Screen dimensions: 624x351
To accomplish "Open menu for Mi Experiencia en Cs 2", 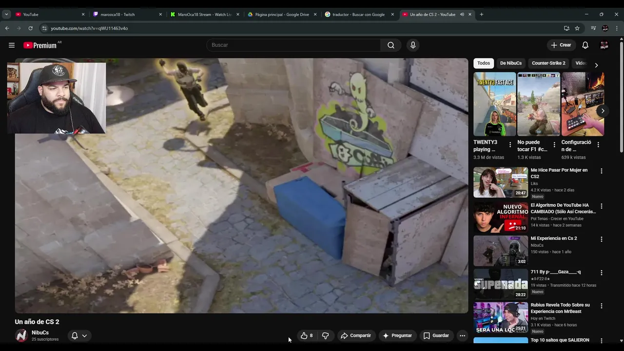I will (x=601, y=239).
